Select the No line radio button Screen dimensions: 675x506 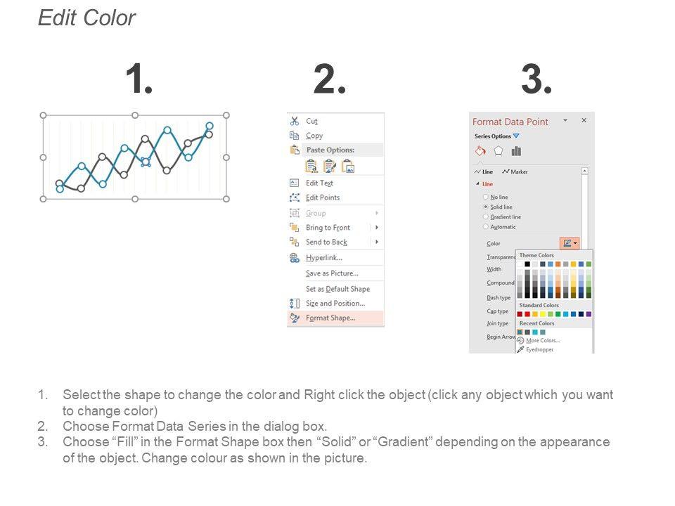(x=486, y=197)
